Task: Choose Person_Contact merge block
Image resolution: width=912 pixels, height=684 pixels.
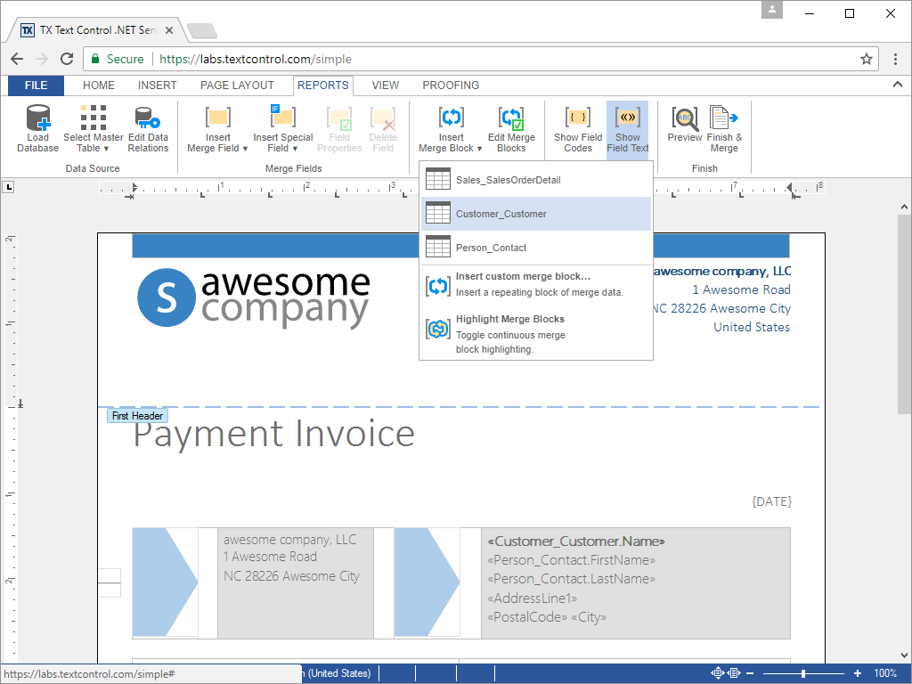Action: [535, 248]
